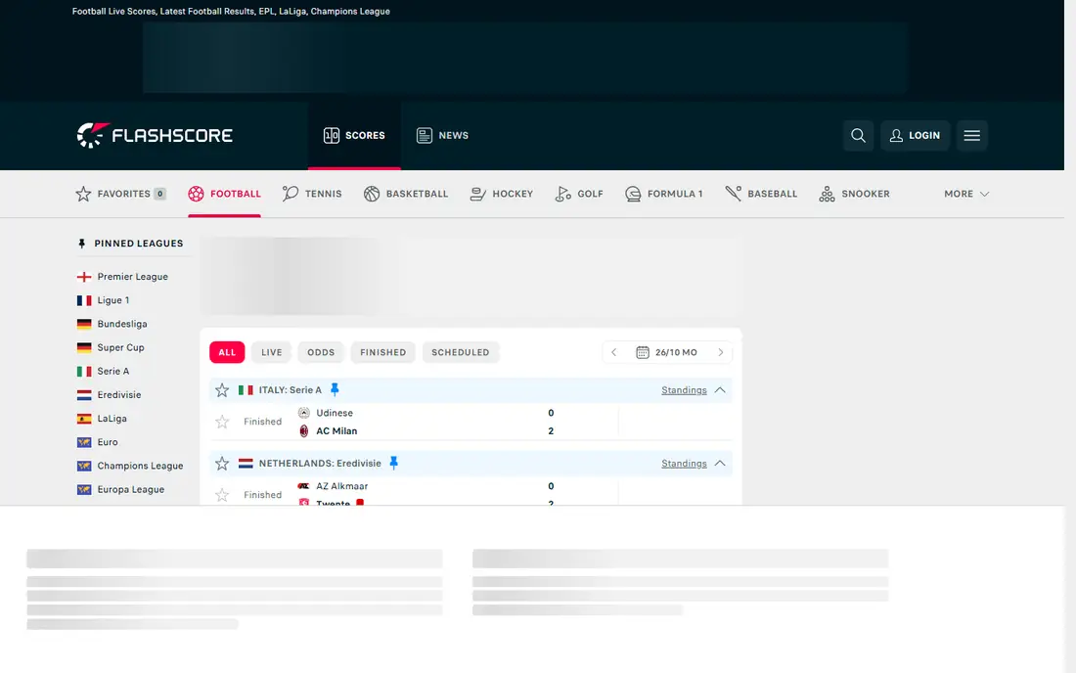Open Premier League pinned league
Viewport: 1076px width, 673px height.
click(x=123, y=277)
